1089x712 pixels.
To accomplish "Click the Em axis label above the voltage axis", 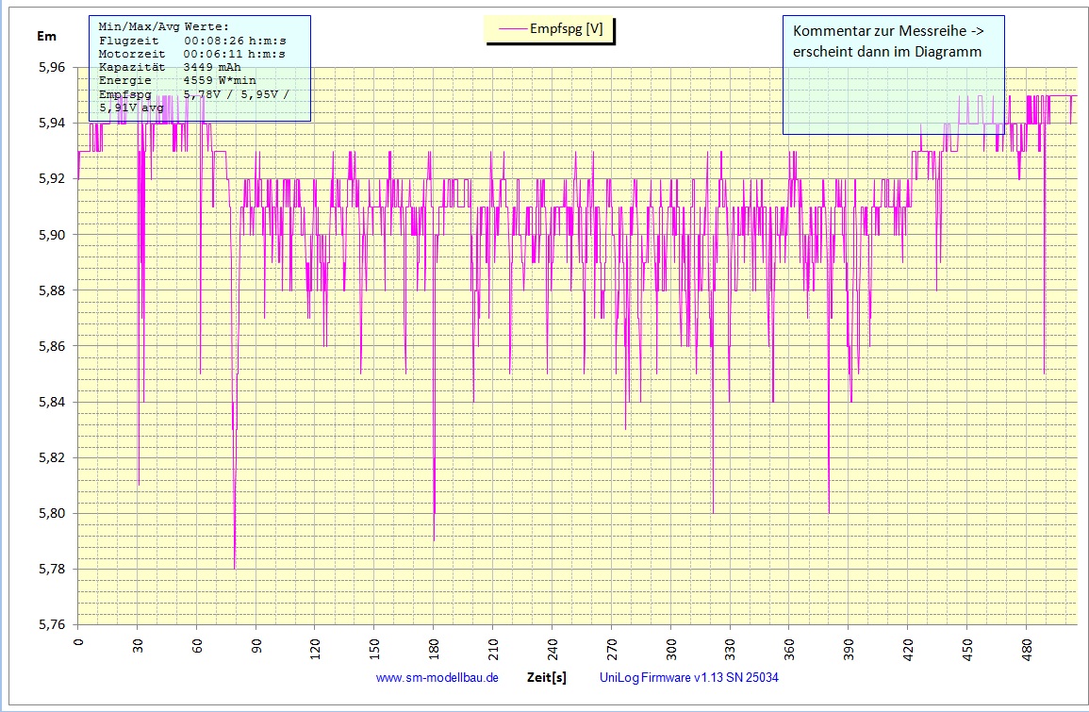I will click(46, 36).
